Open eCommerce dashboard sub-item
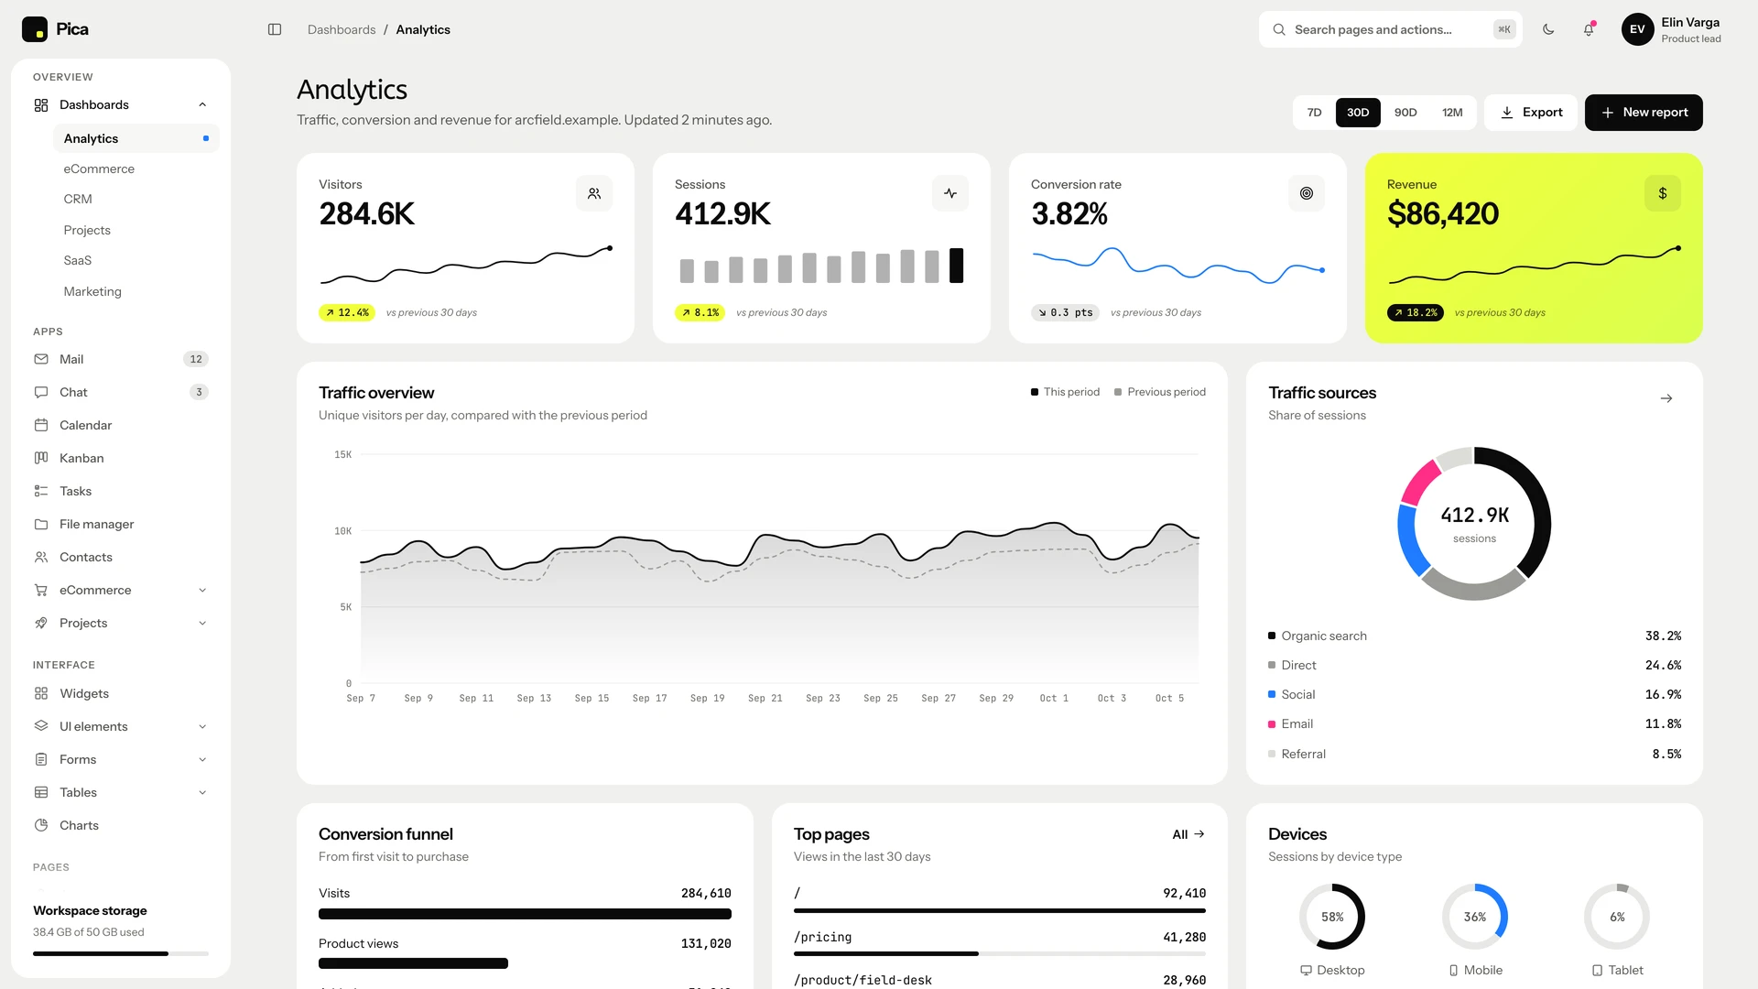The width and height of the screenshot is (1758, 989). 136,168
